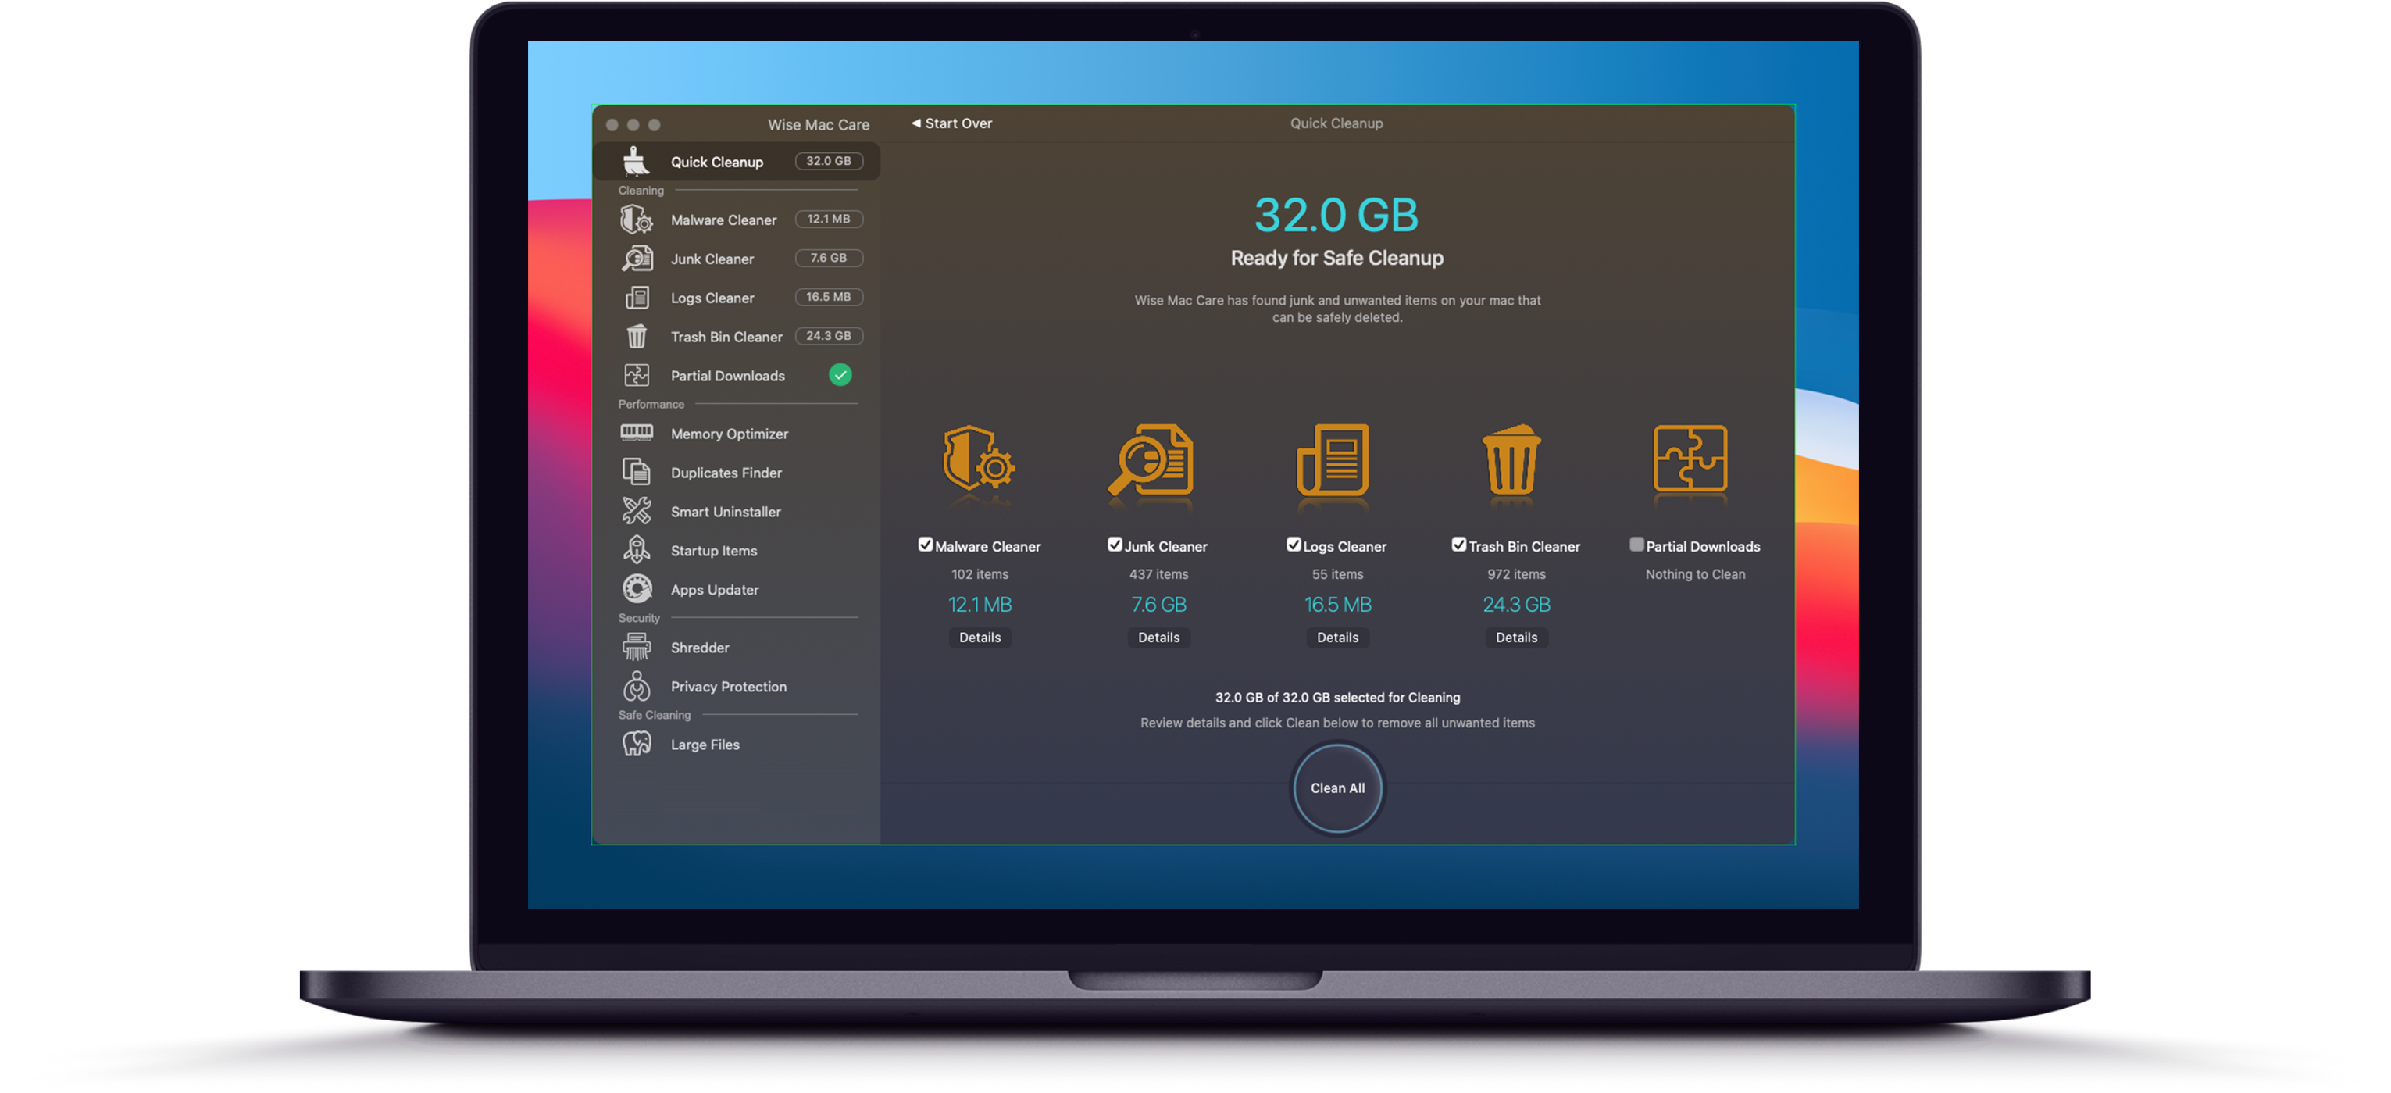Uncheck the Trash Bin Cleaner checkbox

click(x=1459, y=545)
